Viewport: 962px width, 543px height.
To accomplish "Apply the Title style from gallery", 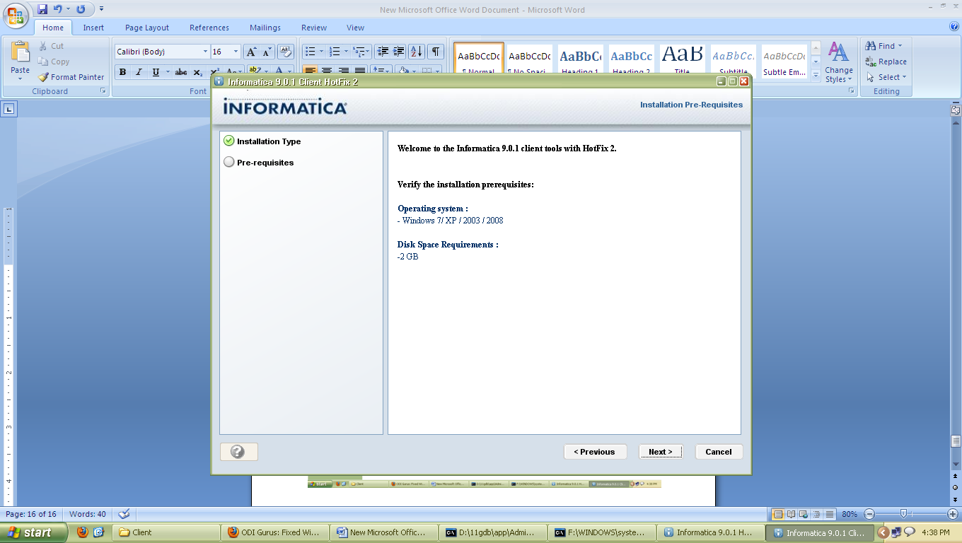I will (682, 60).
